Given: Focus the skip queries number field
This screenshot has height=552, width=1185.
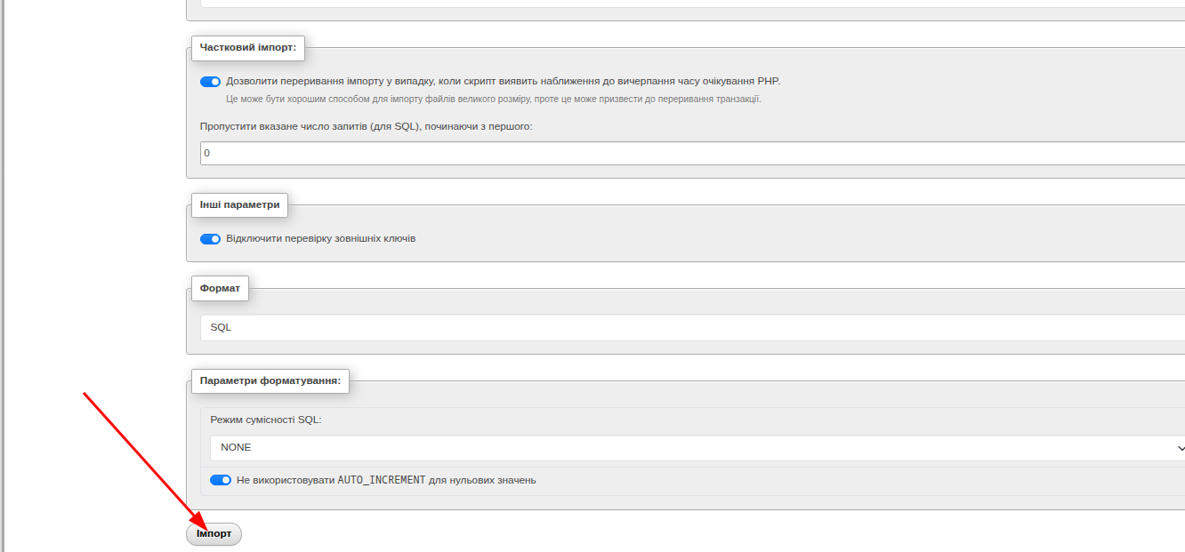Looking at the screenshot, I should click(692, 153).
